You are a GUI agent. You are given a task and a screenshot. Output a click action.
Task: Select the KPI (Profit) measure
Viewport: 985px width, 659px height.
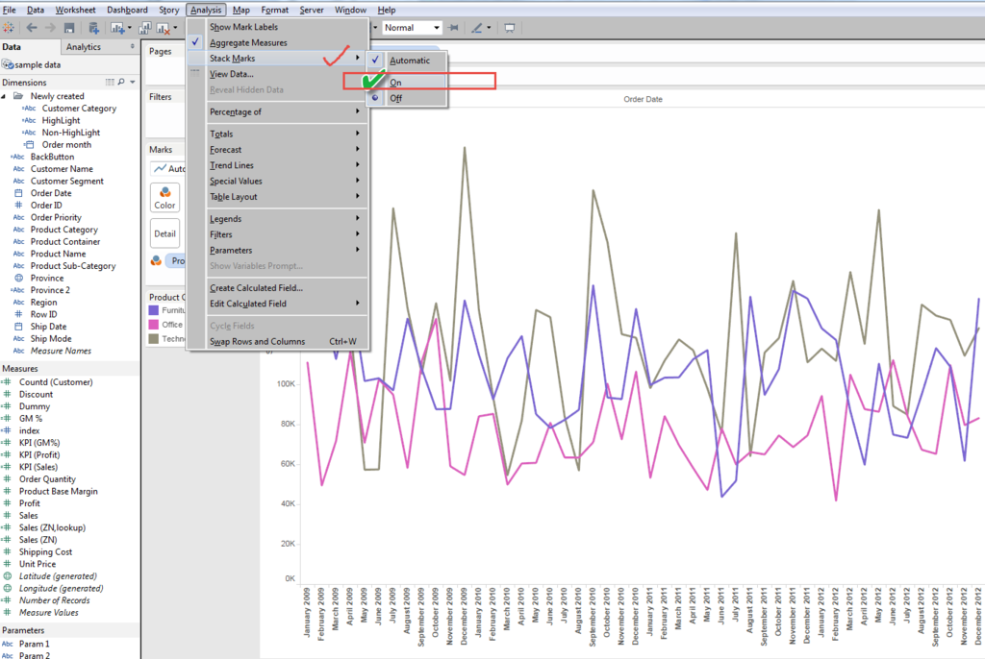pyautogui.click(x=38, y=455)
